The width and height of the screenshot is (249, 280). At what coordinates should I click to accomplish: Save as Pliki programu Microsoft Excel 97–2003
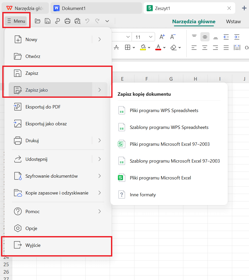coord(169,144)
